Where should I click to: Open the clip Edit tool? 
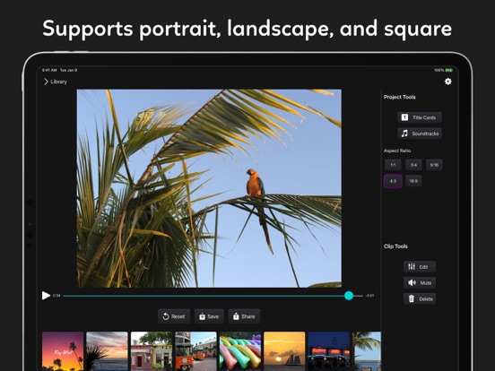[420, 266]
